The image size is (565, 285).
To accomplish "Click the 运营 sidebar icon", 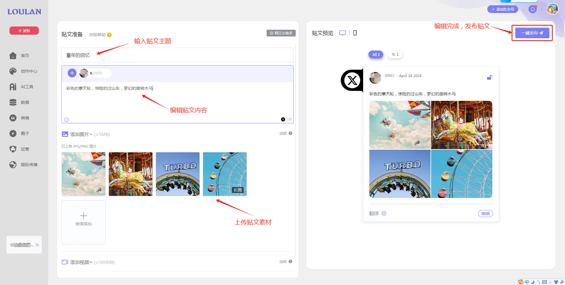I will [13, 149].
